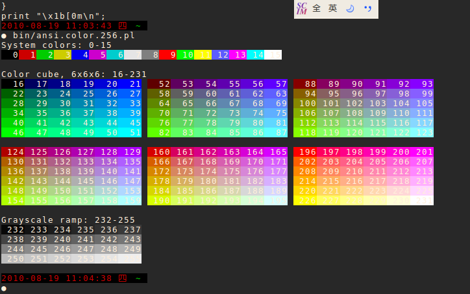470x294 pixels.
Task: Click blue system color swatch 4
Action: coord(80,55)
